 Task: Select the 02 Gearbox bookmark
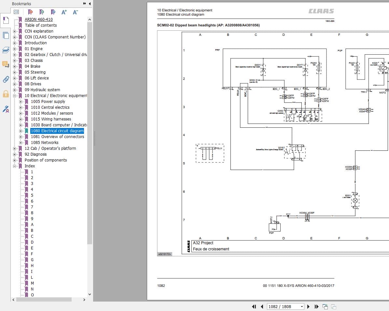56,55
